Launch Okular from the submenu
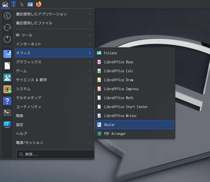 pos(135,125)
